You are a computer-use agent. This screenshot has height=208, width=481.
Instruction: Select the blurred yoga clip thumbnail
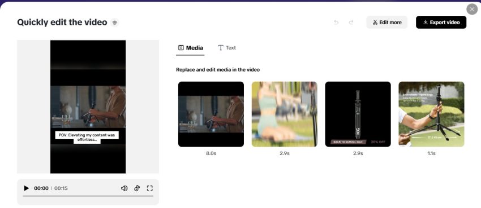(285, 114)
